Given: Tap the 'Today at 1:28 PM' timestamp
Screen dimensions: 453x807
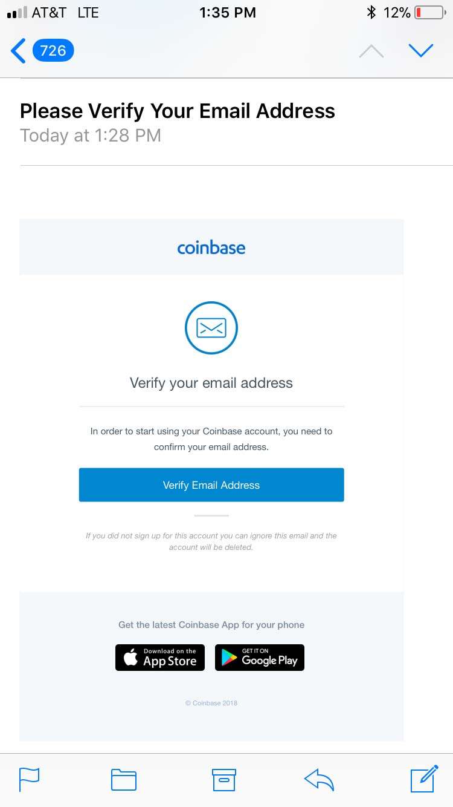Looking at the screenshot, I should pos(91,136).
